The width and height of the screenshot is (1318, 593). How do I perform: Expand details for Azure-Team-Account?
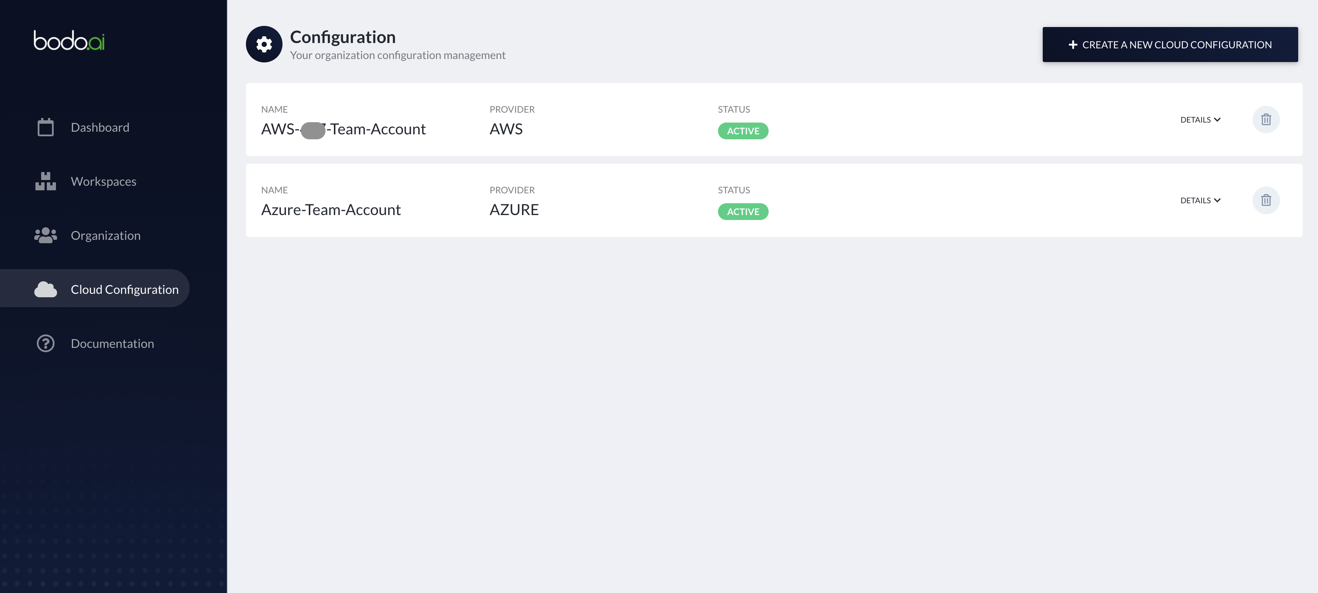1200,201
